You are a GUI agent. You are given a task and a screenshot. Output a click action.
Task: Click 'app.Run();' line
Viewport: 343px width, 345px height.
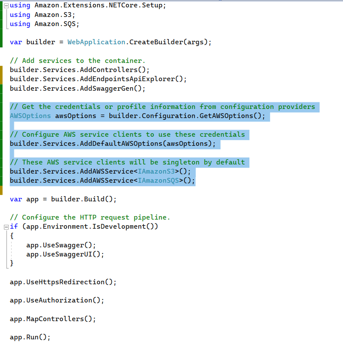pyautogui.click(x=30, y=337)
